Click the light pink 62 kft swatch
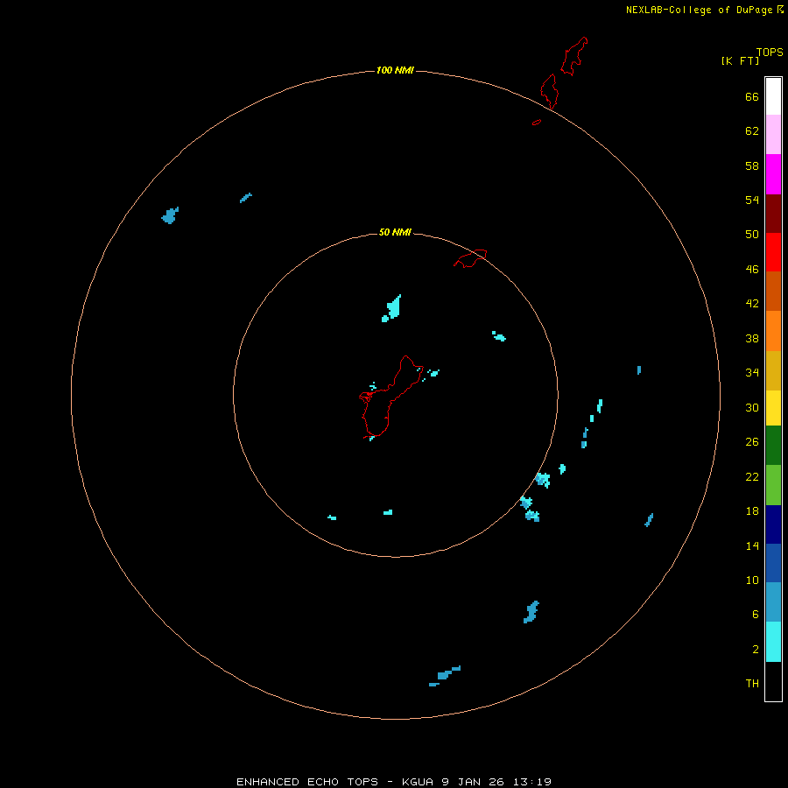This screenshot has height=788, width=788. (773, 134)
